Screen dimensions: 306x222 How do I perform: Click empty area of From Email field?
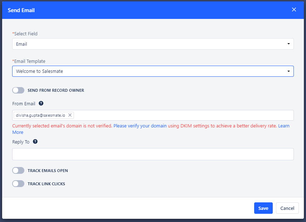click(183, 115)
